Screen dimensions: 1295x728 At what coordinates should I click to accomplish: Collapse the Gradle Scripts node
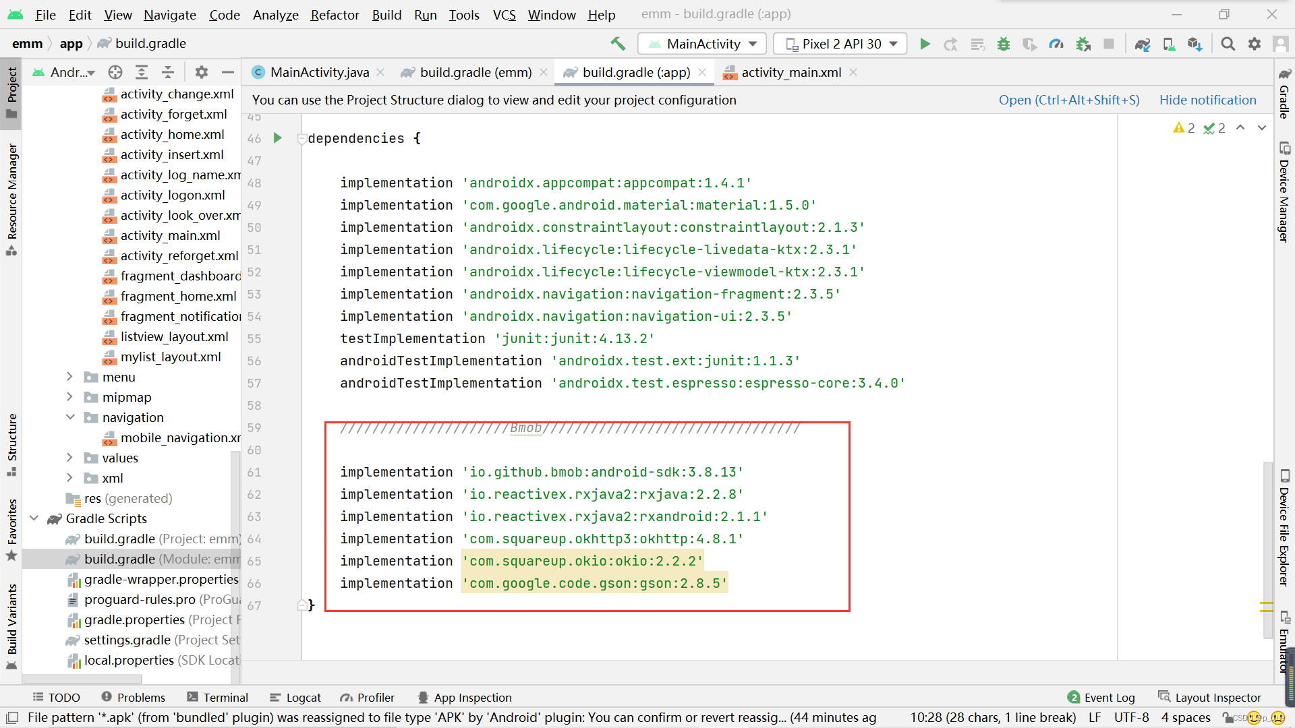[x=34, y=518]
